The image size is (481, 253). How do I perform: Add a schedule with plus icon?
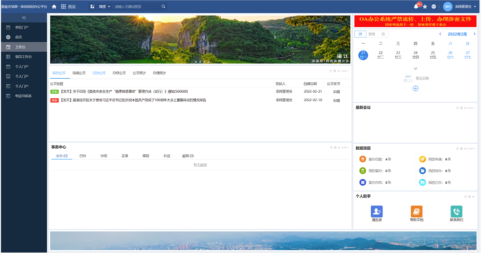tap(415, 89)
